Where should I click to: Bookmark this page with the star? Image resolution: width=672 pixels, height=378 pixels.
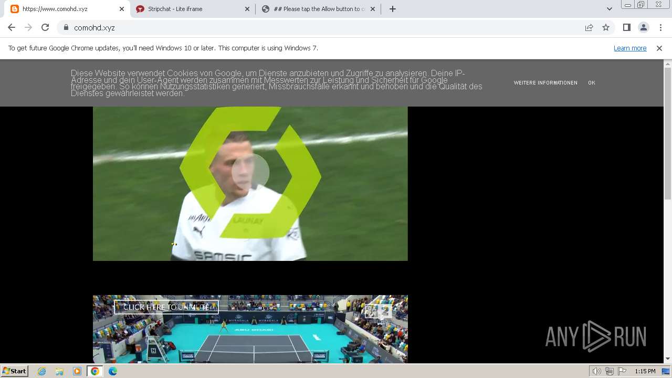point(606,27)
